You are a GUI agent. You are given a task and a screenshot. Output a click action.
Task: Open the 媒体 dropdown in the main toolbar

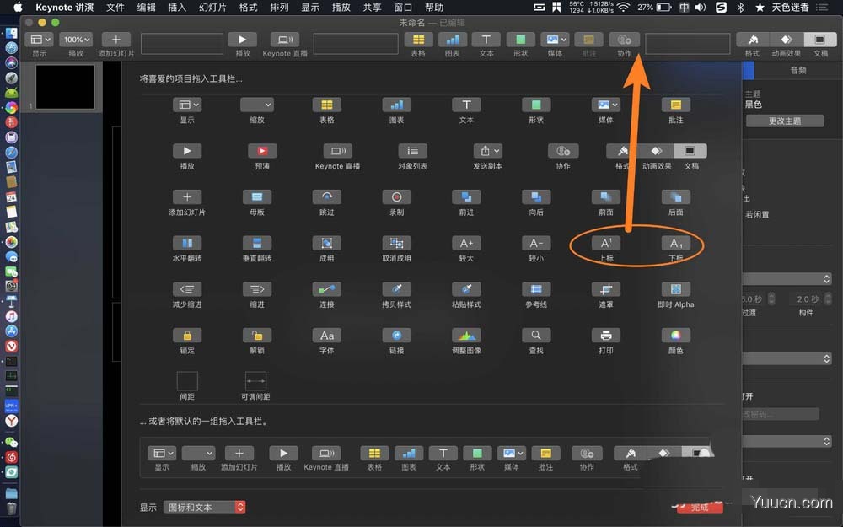pos(555,40)
